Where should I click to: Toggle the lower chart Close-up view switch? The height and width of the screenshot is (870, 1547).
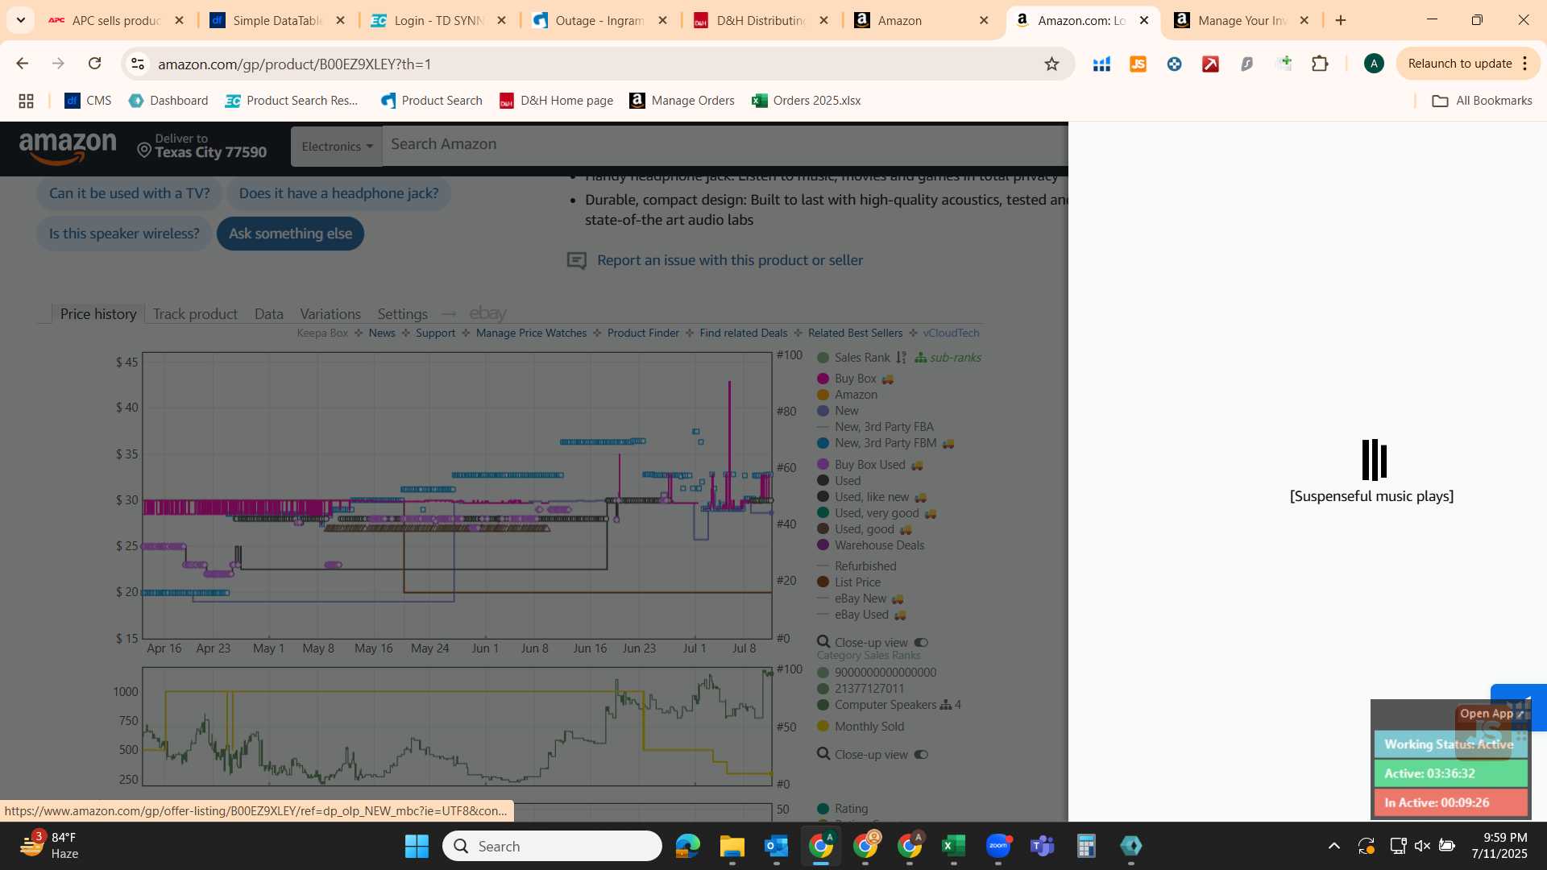(921, 755)
